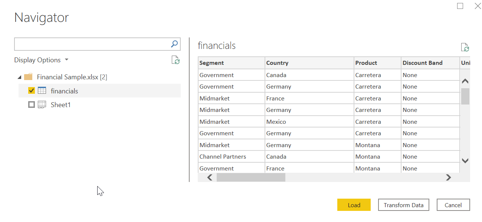Focus the navigator search field

[x=92, y=44]
